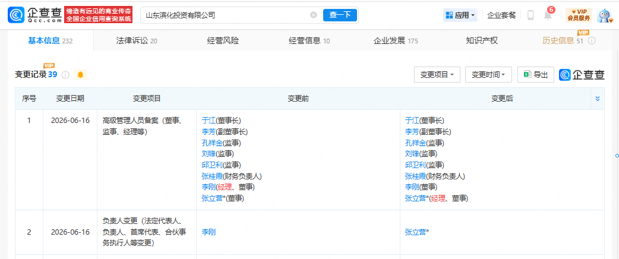Switch to the 法律诉讼 tab

(137, 40)
